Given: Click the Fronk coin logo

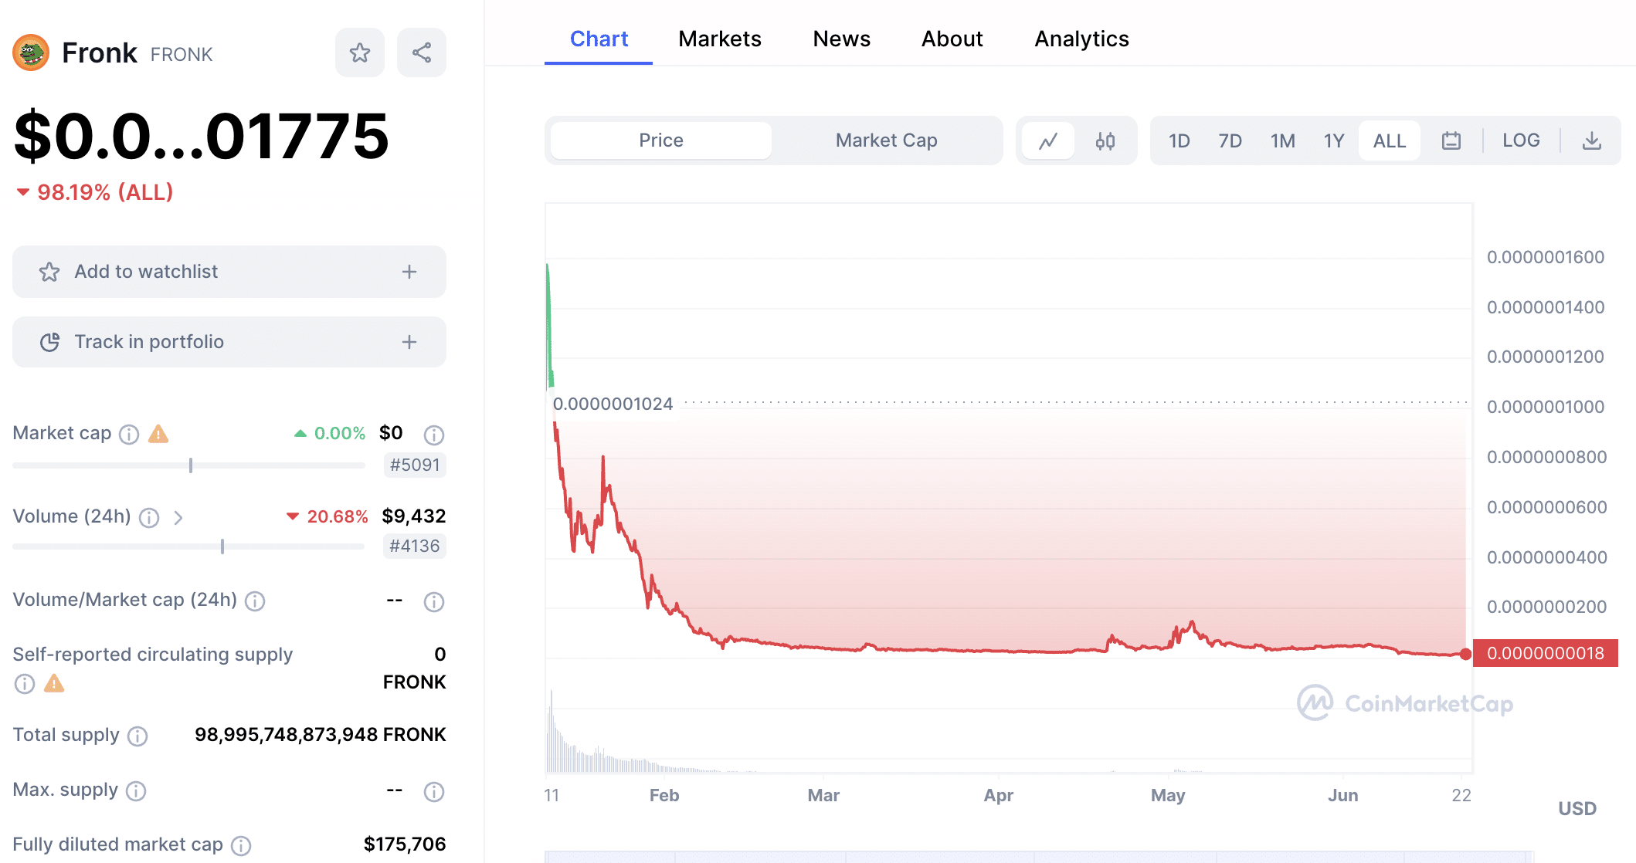Looking at the screenshot, I should (31, 52).
